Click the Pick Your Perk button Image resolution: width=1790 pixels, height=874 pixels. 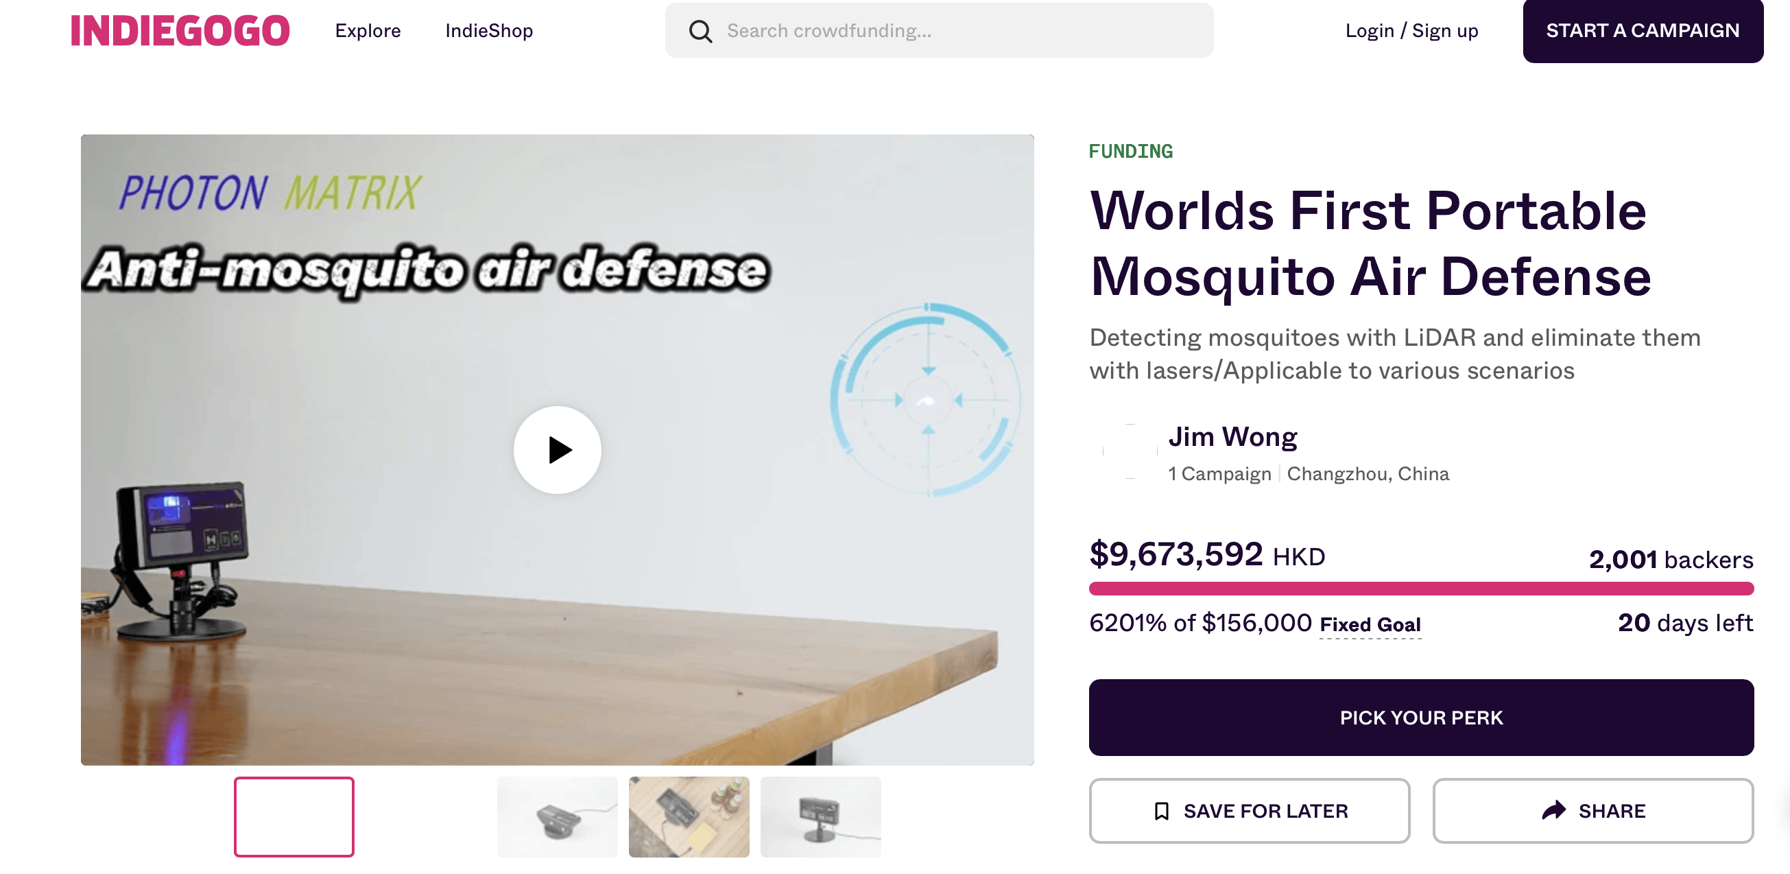coord(1420,718)
